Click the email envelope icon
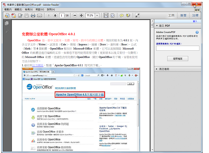The height and width of the screenshot is (153, 209). (x=39, y=15)
